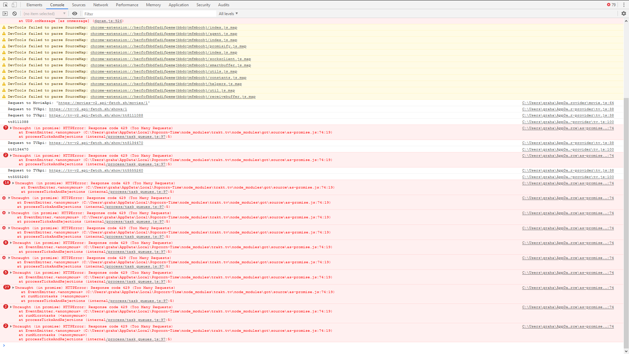Open the show/tt8134470 URL

pyautogui.click(x=96, y=143)
